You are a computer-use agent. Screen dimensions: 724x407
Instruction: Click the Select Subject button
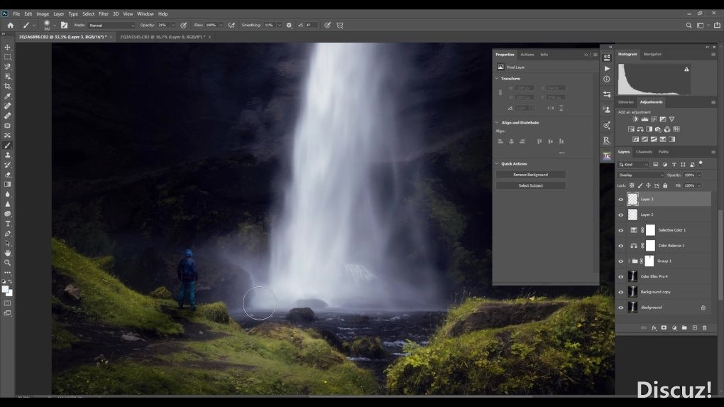tap(530, 185)
